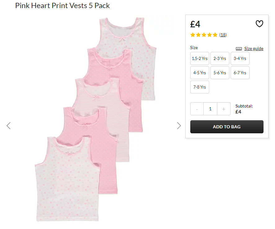The width and height of the screenshot is (275, 229).
Task: Click the Pink Heart Print Vests title
Action: 62,6
